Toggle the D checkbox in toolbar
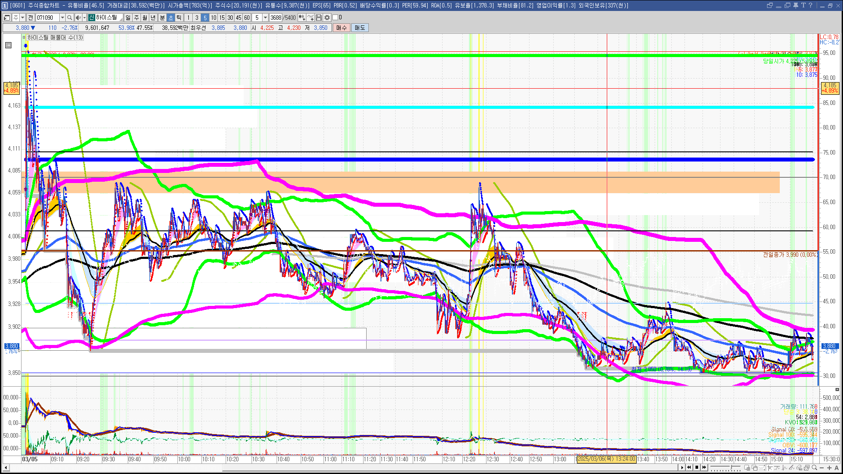 pos(335,18)
